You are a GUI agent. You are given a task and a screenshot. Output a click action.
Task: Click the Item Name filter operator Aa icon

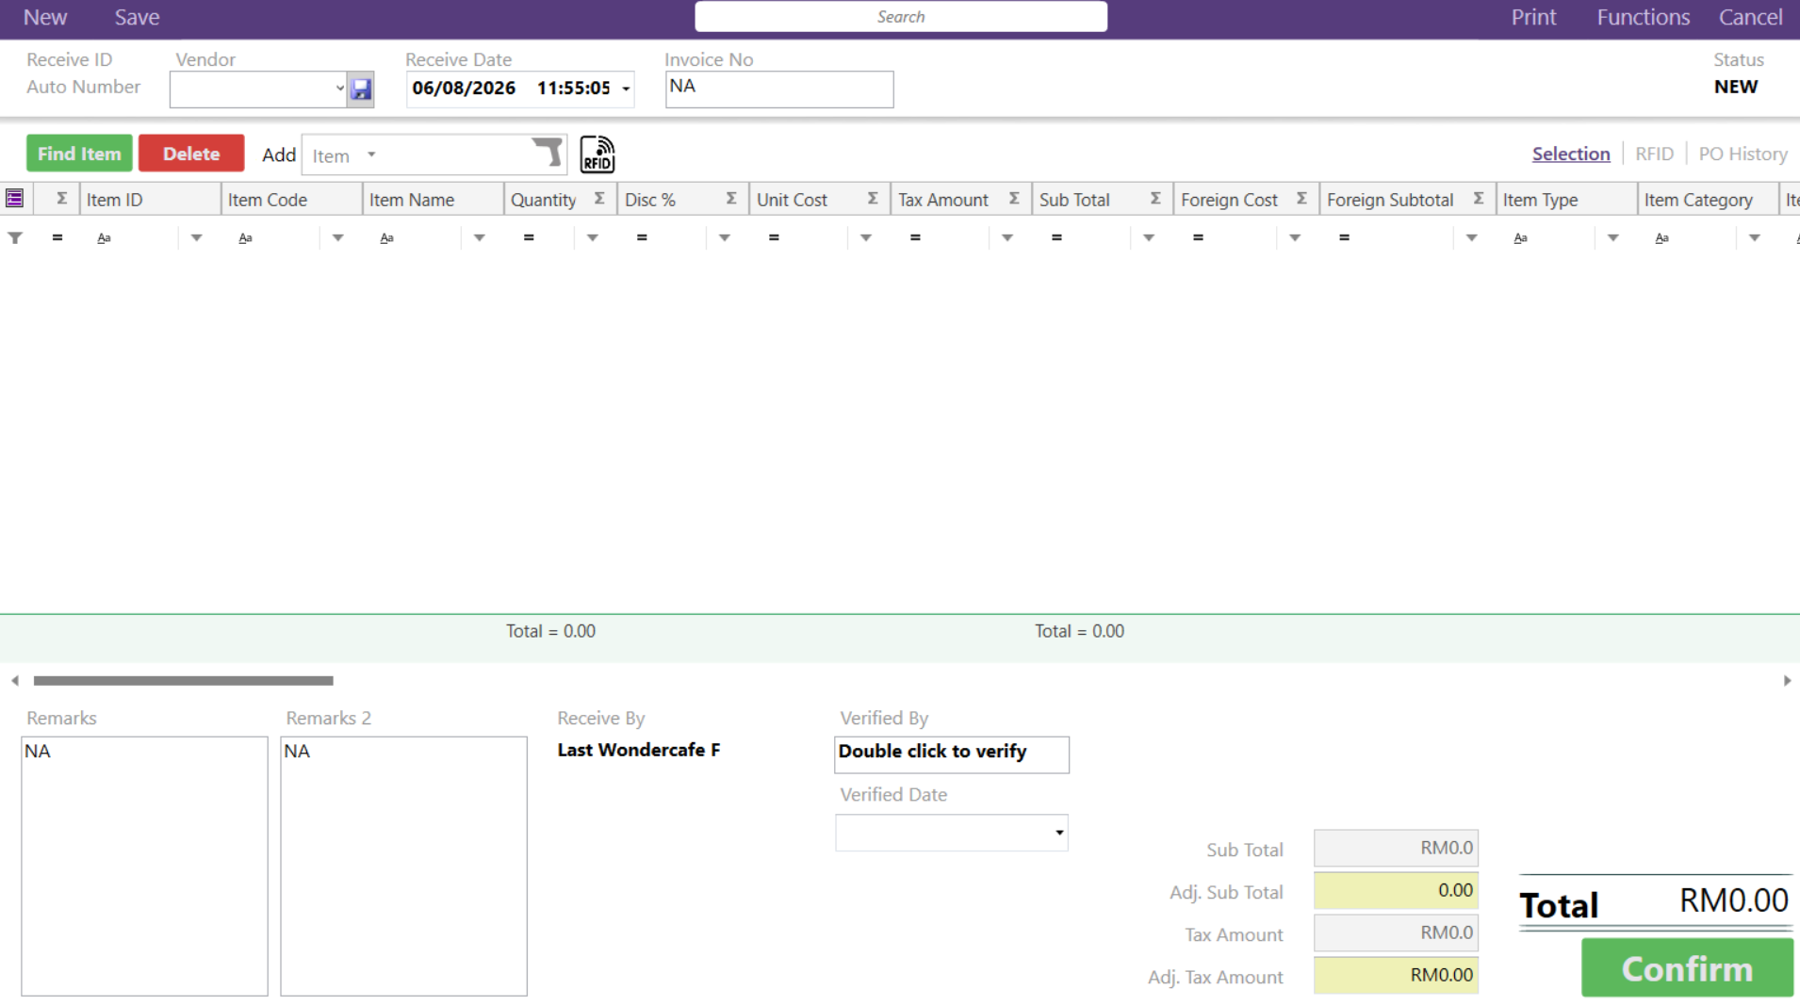pos(387,238)
